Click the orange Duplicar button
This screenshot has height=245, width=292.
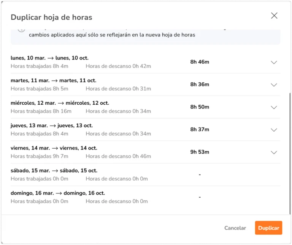point(268,228)
